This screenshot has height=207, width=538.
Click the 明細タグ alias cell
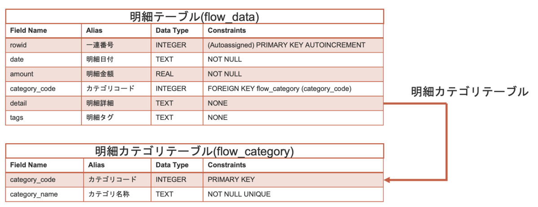point(117,118)
